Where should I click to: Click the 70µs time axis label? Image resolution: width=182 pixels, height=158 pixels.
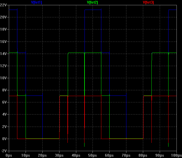pyautogui.click(x=126, y=156)
